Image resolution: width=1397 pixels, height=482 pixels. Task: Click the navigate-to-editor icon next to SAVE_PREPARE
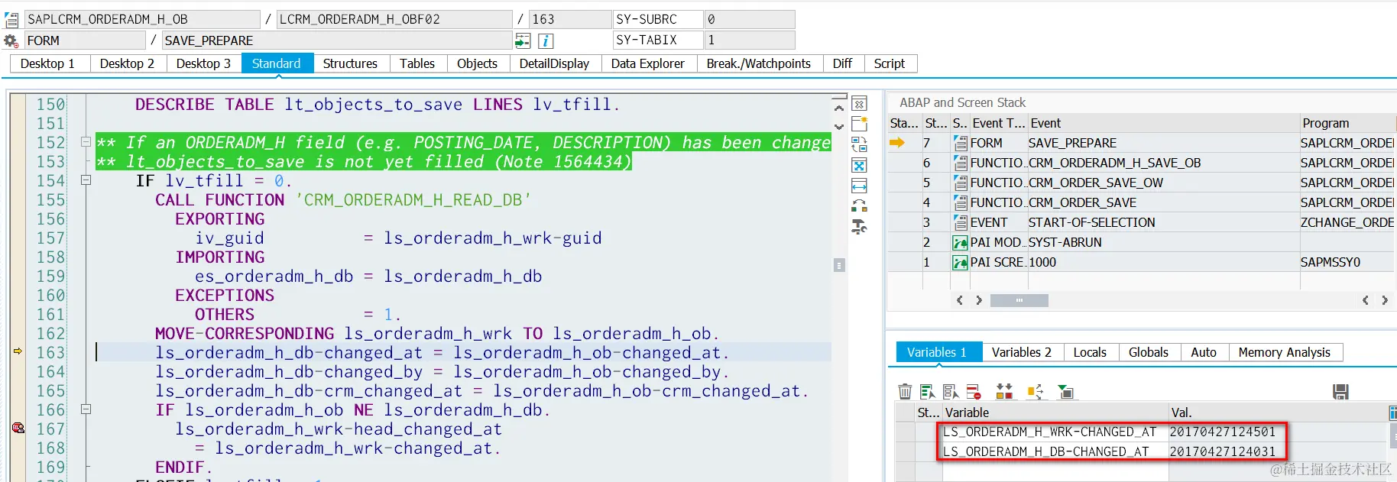coord(523,40)
